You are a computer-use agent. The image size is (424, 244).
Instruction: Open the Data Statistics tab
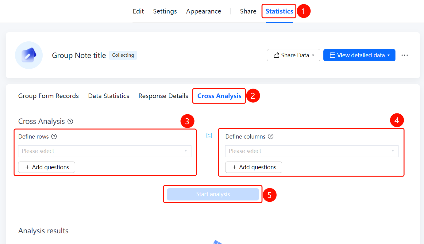109,96
